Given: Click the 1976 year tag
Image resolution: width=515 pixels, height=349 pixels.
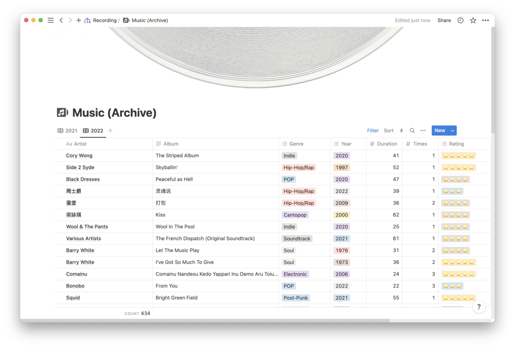Looking at the screenshot, I should point(342,250).
